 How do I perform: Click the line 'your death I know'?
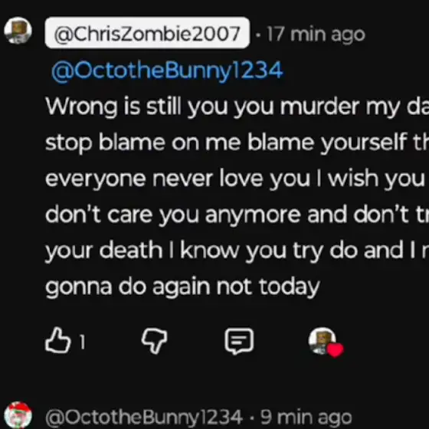(x=237, y=251)
